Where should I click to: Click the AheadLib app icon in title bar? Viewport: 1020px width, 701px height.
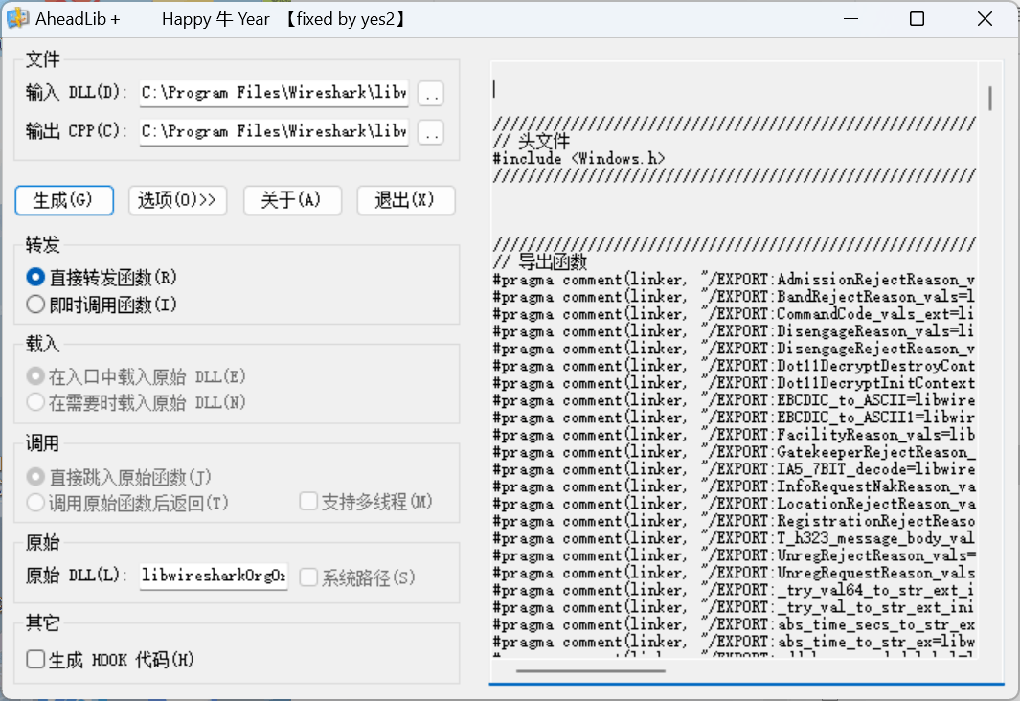(x=18, y=18)
